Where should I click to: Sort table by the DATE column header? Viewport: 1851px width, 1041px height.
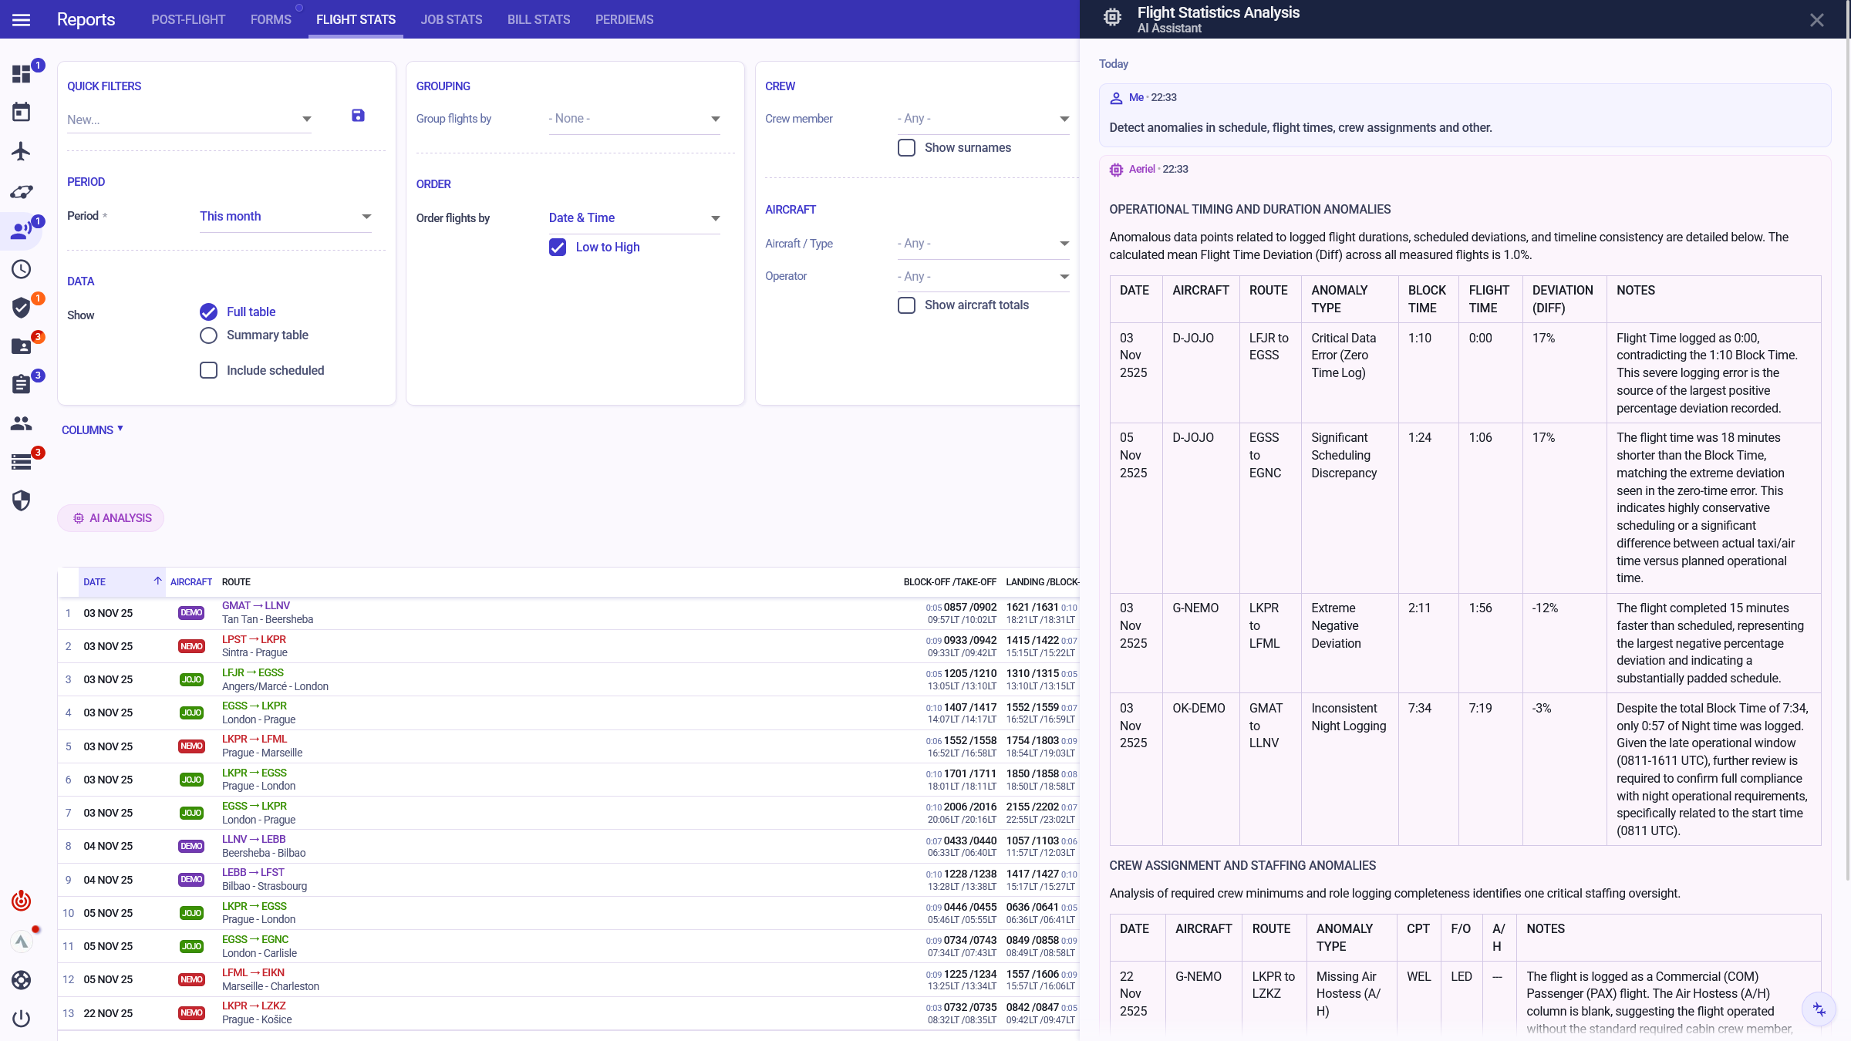[x=95, y=582]
